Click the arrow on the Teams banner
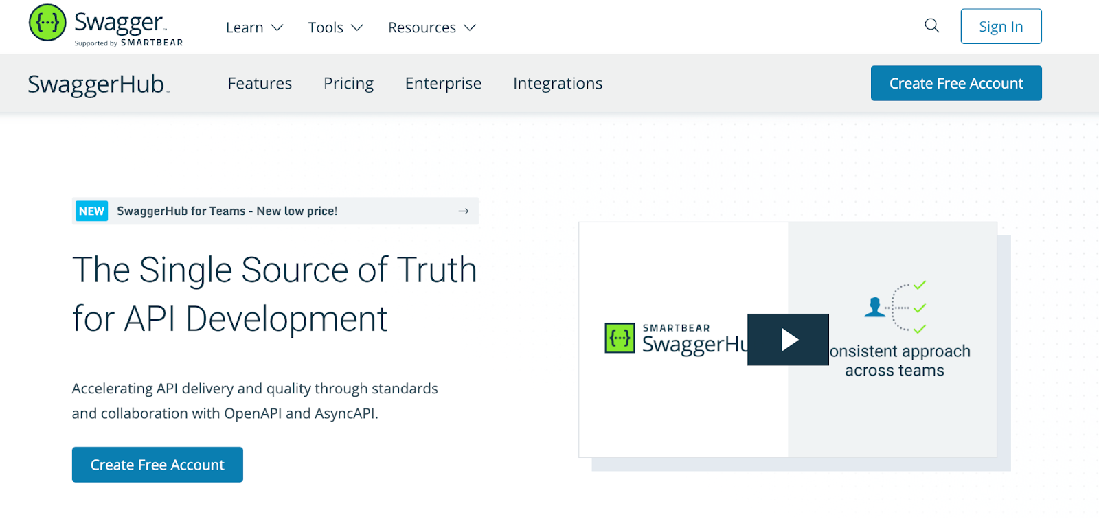The height and width of the screenshot is (519, 1099). click(x=464, y=211)
